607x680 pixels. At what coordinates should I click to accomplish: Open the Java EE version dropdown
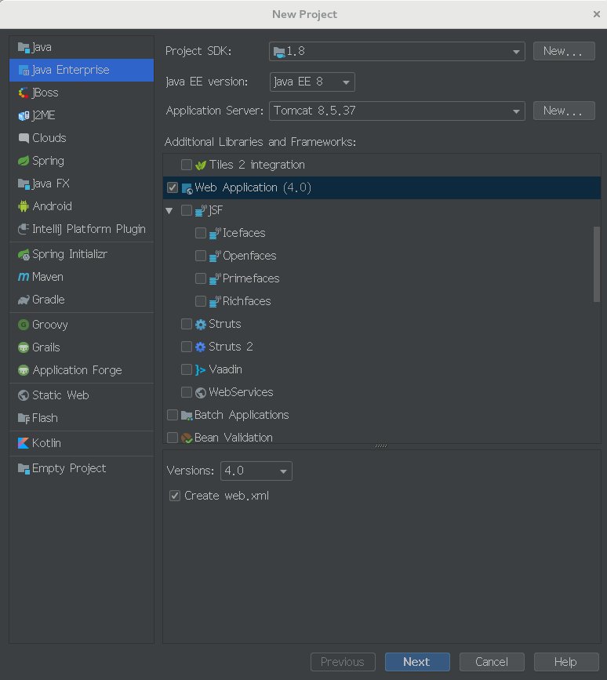point(312,82)
